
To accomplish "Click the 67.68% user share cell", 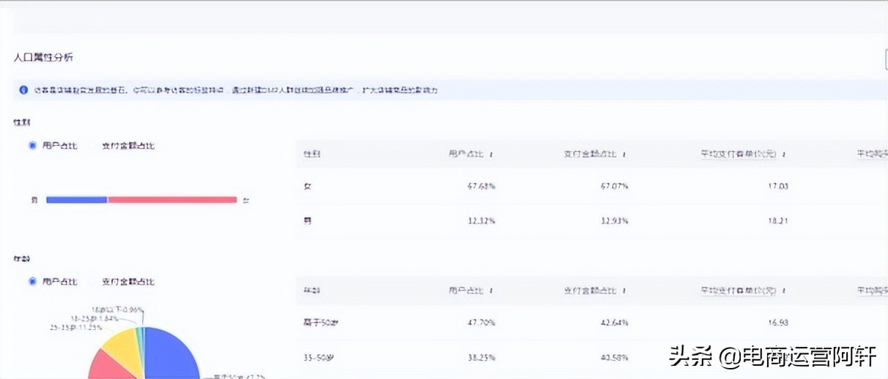I will coord(481,187).
